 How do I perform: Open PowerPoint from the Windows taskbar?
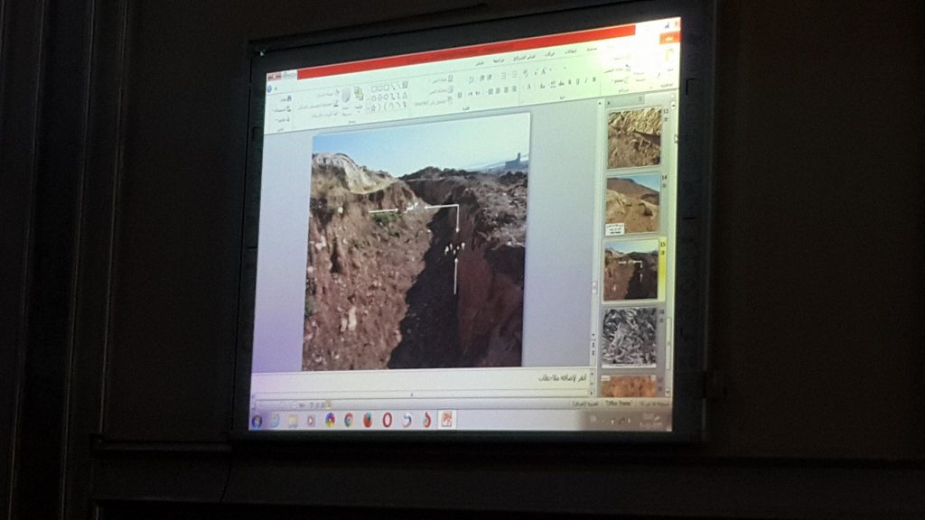[x=445, y=419]
